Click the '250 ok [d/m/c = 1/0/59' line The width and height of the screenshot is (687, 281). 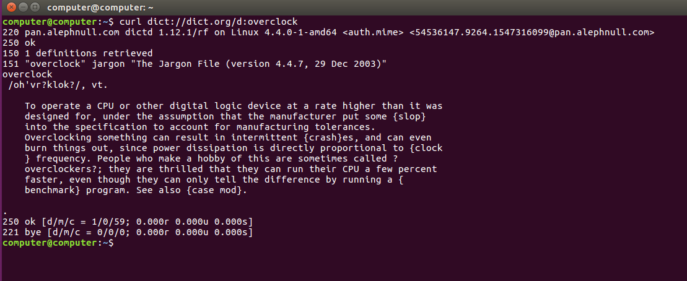pos(128,222)
